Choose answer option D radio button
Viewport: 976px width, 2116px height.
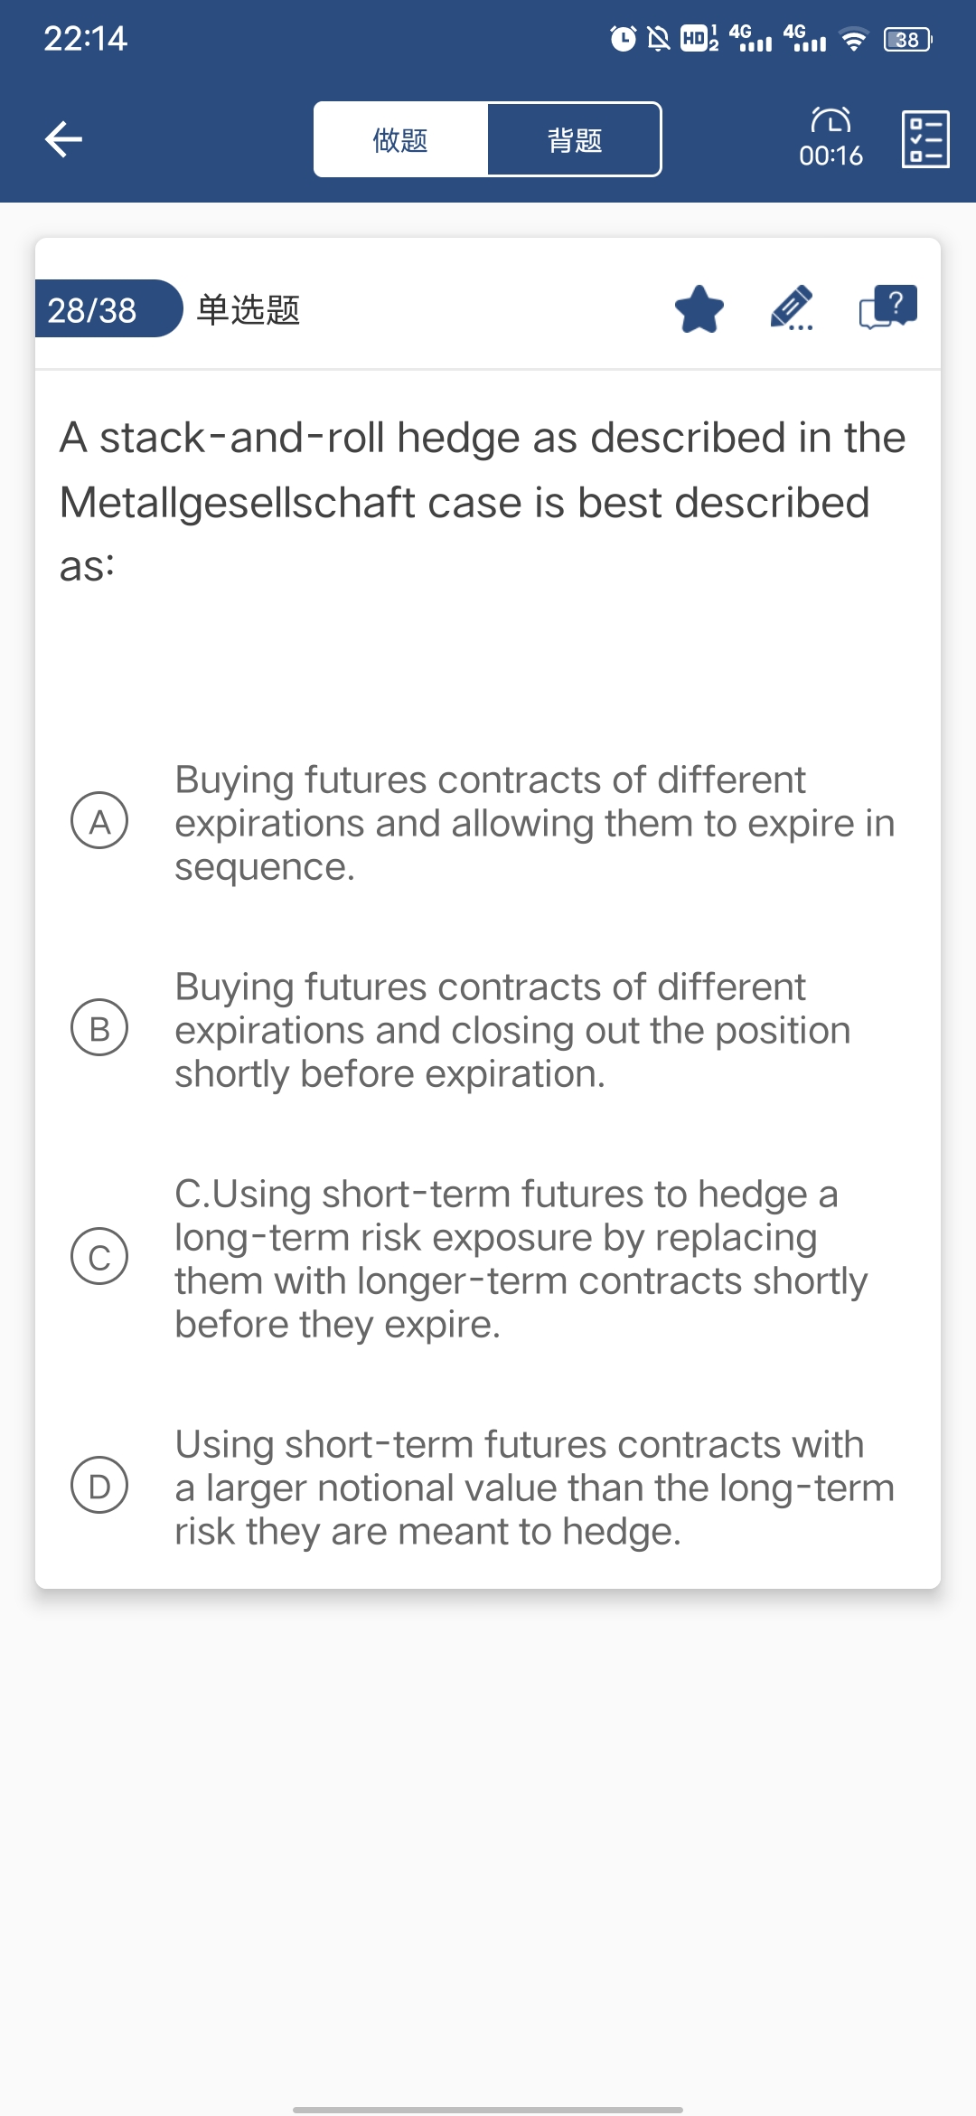pos(99,1486)
